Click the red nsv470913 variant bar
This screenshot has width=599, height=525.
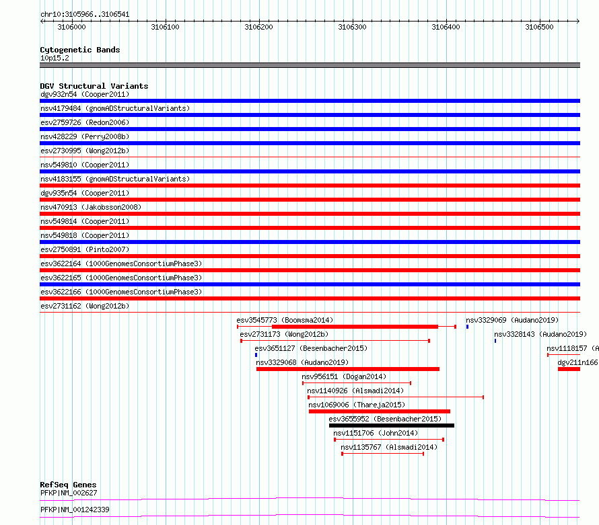pos(310,214)
